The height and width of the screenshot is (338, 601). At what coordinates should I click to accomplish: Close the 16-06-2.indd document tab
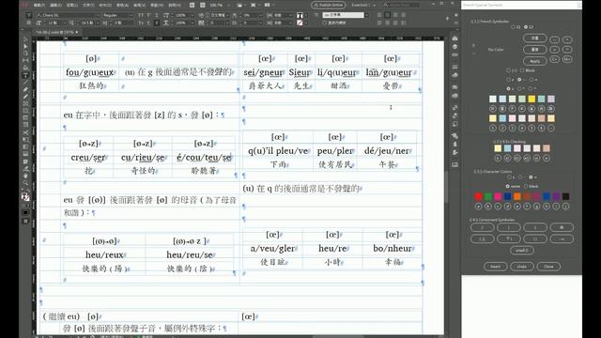pyautogui.click(x=77, y=33)
